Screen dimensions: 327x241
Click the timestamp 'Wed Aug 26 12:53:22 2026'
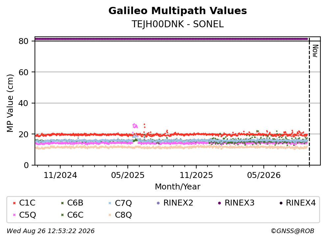point(50,231)
